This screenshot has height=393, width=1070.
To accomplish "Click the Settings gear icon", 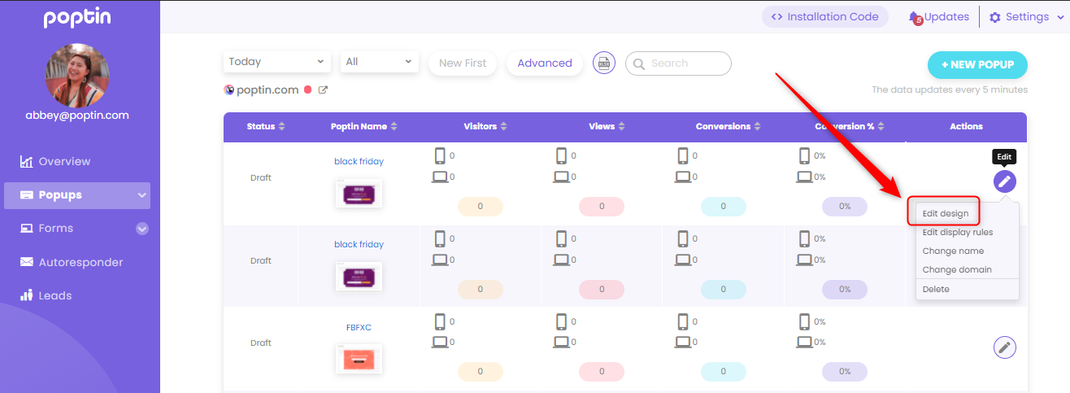I will click(x=994, y=17).
